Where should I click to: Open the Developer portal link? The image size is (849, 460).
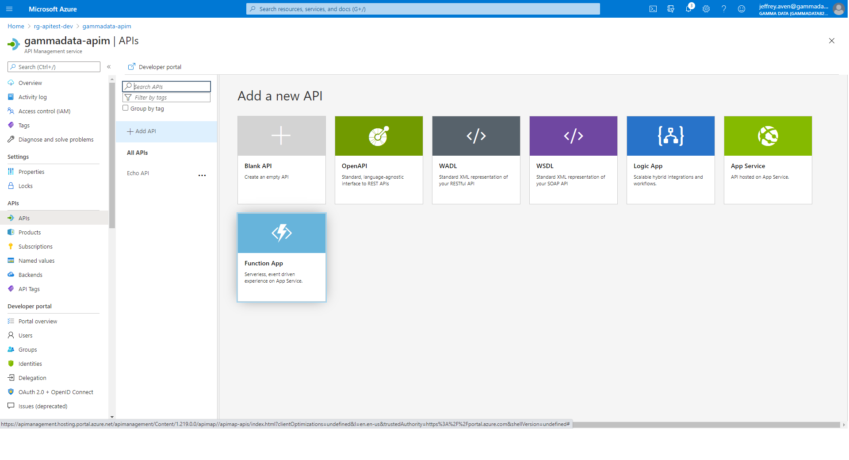click(x=155, y=67)
